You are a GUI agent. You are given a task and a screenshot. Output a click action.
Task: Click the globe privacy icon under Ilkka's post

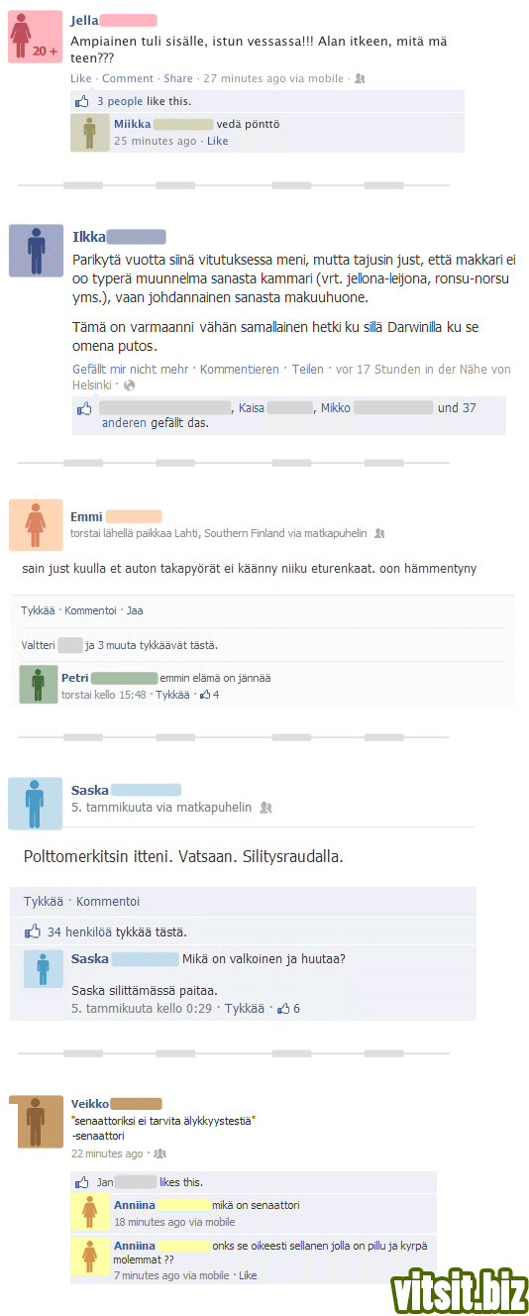tap(129, 384)
